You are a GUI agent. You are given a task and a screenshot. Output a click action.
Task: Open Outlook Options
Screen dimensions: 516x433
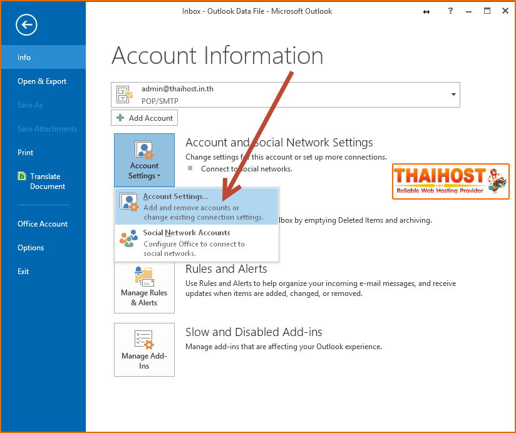43,248
